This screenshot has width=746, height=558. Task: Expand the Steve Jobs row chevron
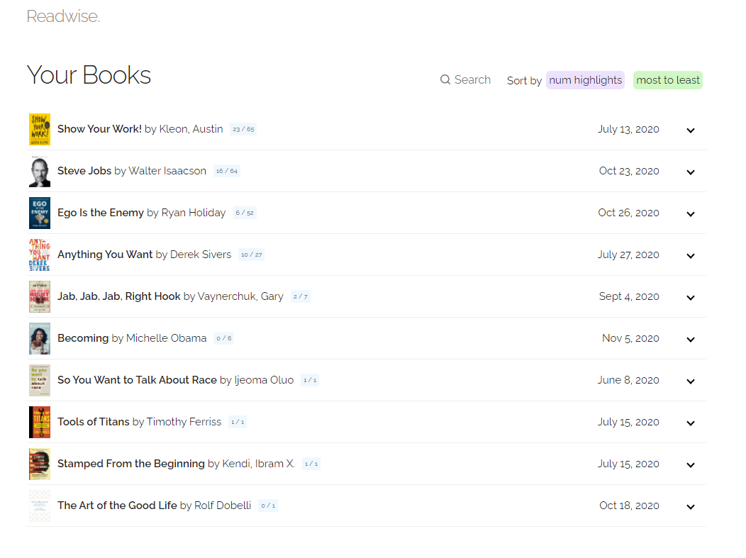coord(691,172)
